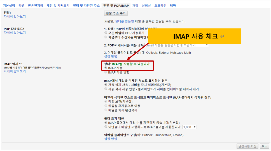
Task: Switch to the 기본설정 tab
Action: [9, 6]
